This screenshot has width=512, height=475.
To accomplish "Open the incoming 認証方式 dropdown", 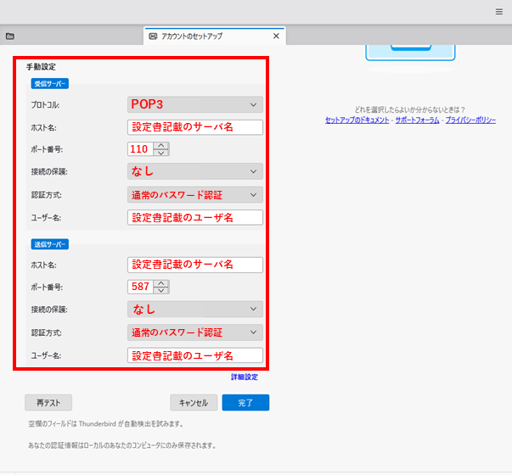I will pyautogui.click(x=194, y=194).
